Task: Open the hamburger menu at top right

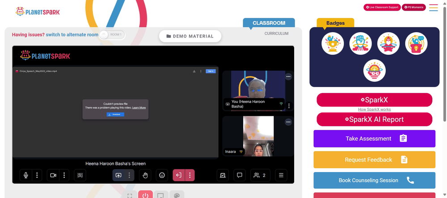Action: click(x=433, y=8)
